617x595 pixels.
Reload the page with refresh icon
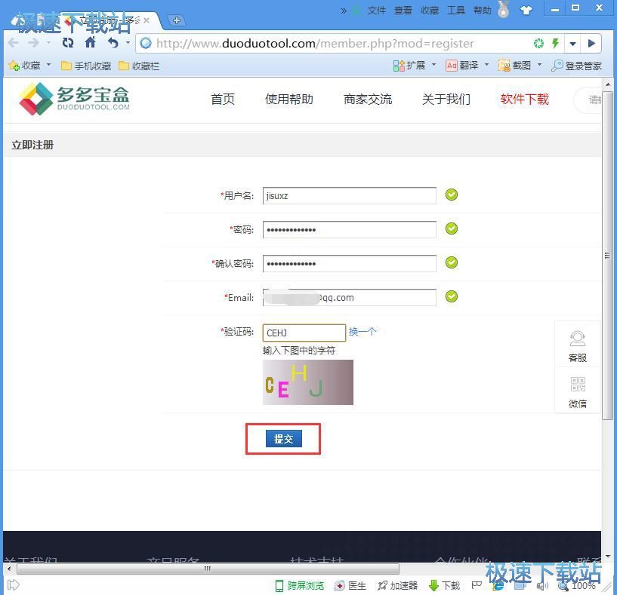pyautogui.click(x=68, y=42)
